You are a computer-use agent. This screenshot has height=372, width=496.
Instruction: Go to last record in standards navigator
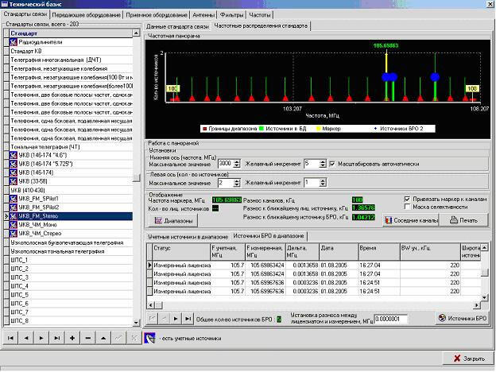click(56, 337)
